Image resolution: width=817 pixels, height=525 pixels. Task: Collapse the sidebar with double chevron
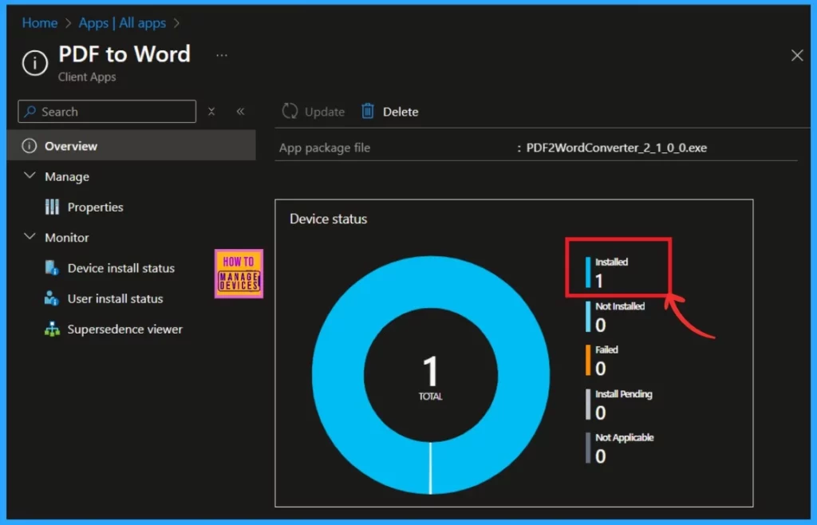coord(240,112)
